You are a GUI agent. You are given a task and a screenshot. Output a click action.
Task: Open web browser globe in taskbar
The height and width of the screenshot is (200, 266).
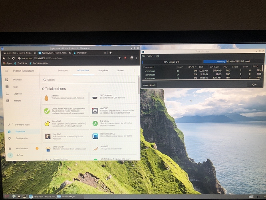tap(14, 196)
